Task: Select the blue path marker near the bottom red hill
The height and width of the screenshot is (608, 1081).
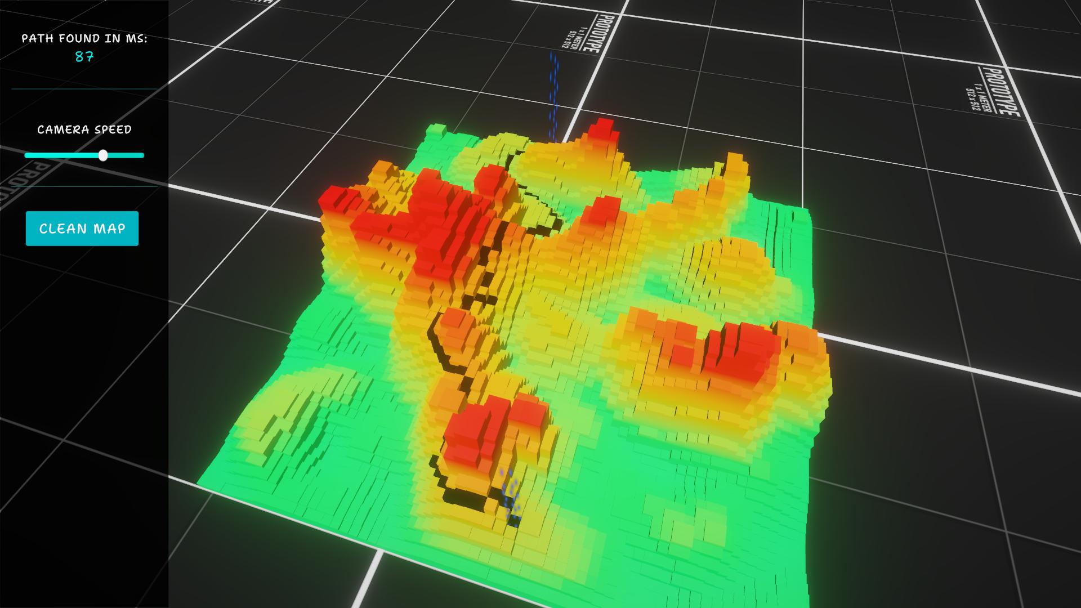Action: point(511,495)
